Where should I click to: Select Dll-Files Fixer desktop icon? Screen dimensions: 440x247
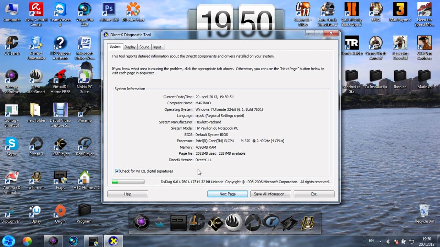click(x=133, y=12)
